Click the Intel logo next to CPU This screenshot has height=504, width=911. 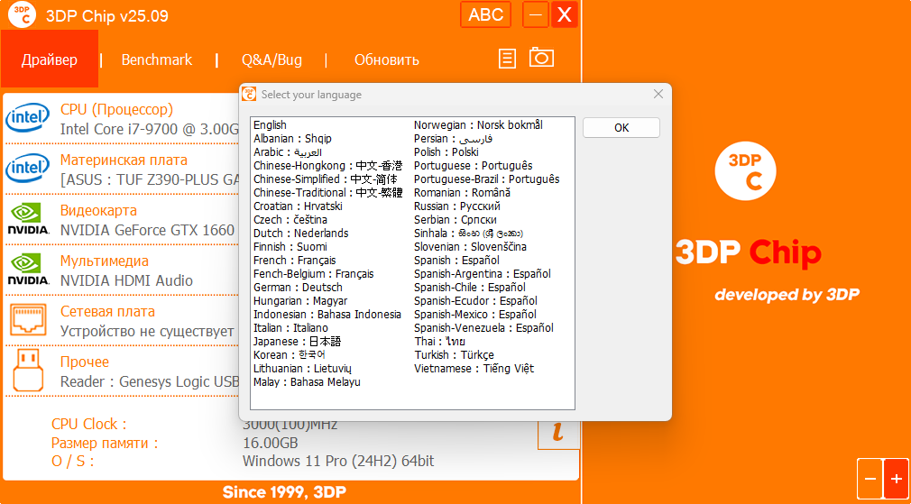point(27,118)
